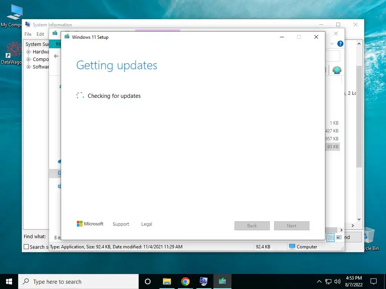Open File Explorer from the taskbar
The image size is (386, 289).
click(x=167, y=281)
